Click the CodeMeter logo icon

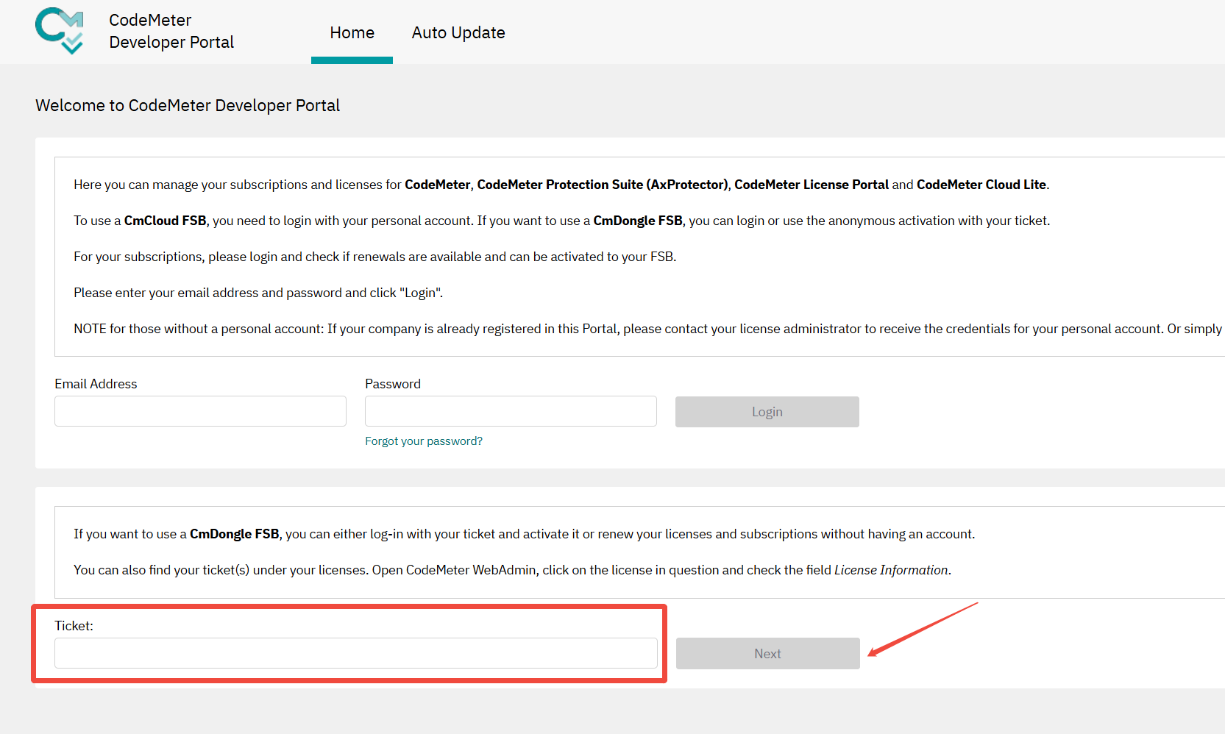(x=60, y=31)
